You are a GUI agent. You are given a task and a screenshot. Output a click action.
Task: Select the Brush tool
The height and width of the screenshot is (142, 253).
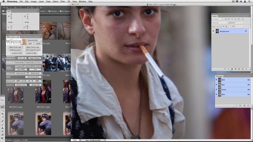pos(2,125)
